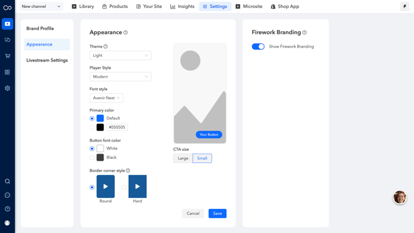Go to the Microsite tab
The height and width of the screenshot is (233, 414).
[x=249, y=7]
